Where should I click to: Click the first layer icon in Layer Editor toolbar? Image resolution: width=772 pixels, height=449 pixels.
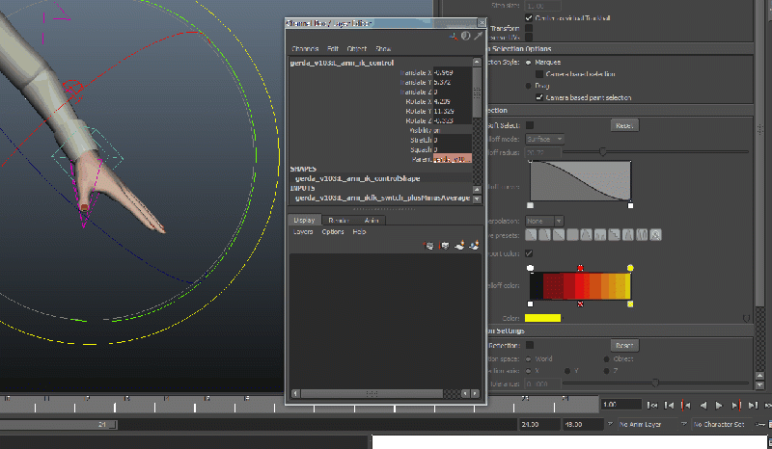[429, 246]
